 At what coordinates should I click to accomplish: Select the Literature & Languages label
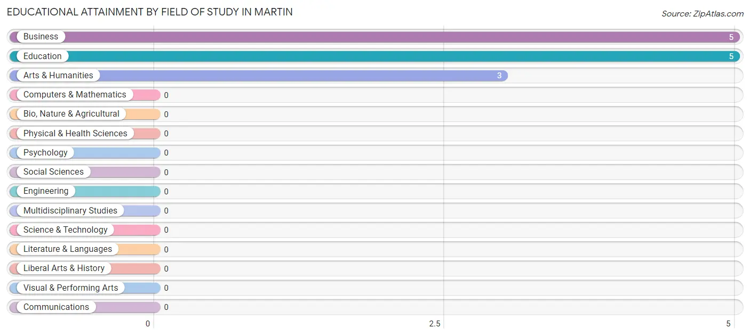pos(68,249)
